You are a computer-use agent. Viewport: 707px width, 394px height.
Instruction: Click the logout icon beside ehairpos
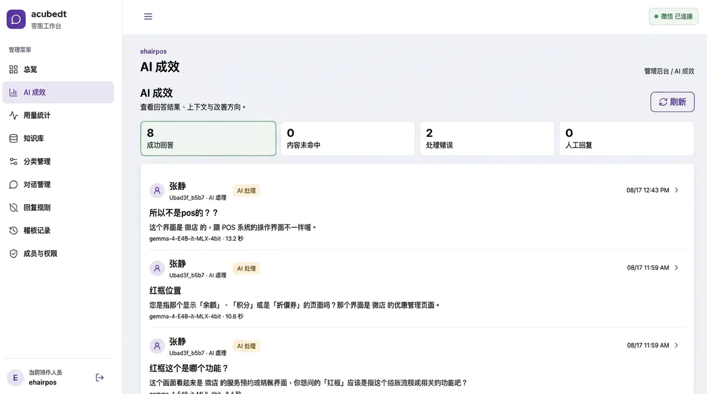pos(100,377)
